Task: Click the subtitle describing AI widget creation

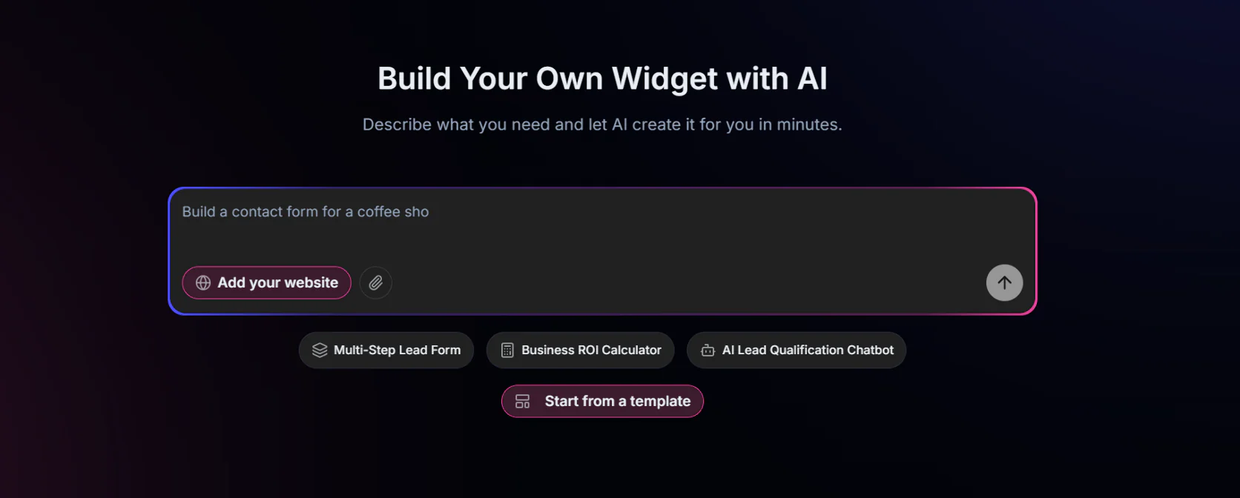Action: 602,124
